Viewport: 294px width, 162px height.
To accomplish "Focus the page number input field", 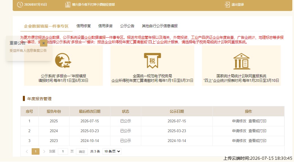I will [63, 151].
